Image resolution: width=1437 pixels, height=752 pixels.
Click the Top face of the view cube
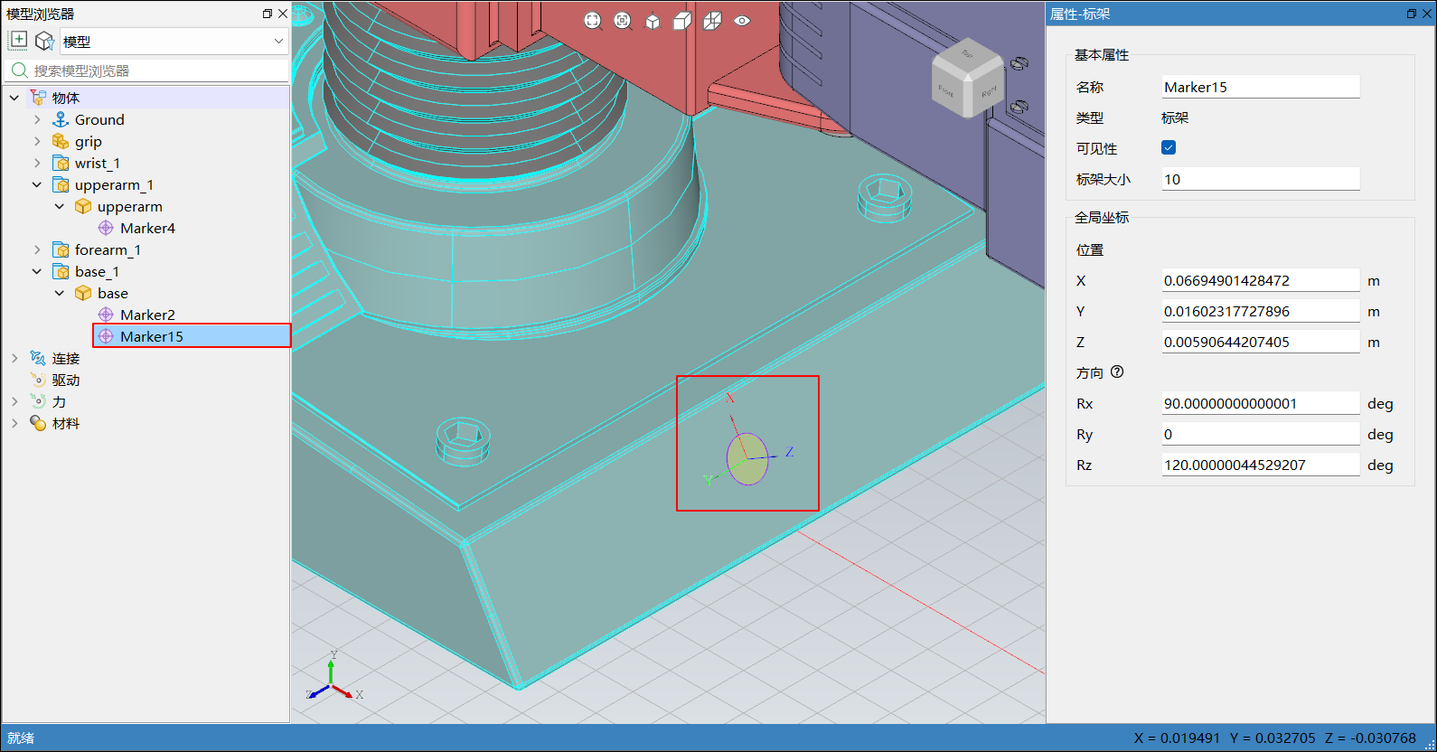[967, 54]
